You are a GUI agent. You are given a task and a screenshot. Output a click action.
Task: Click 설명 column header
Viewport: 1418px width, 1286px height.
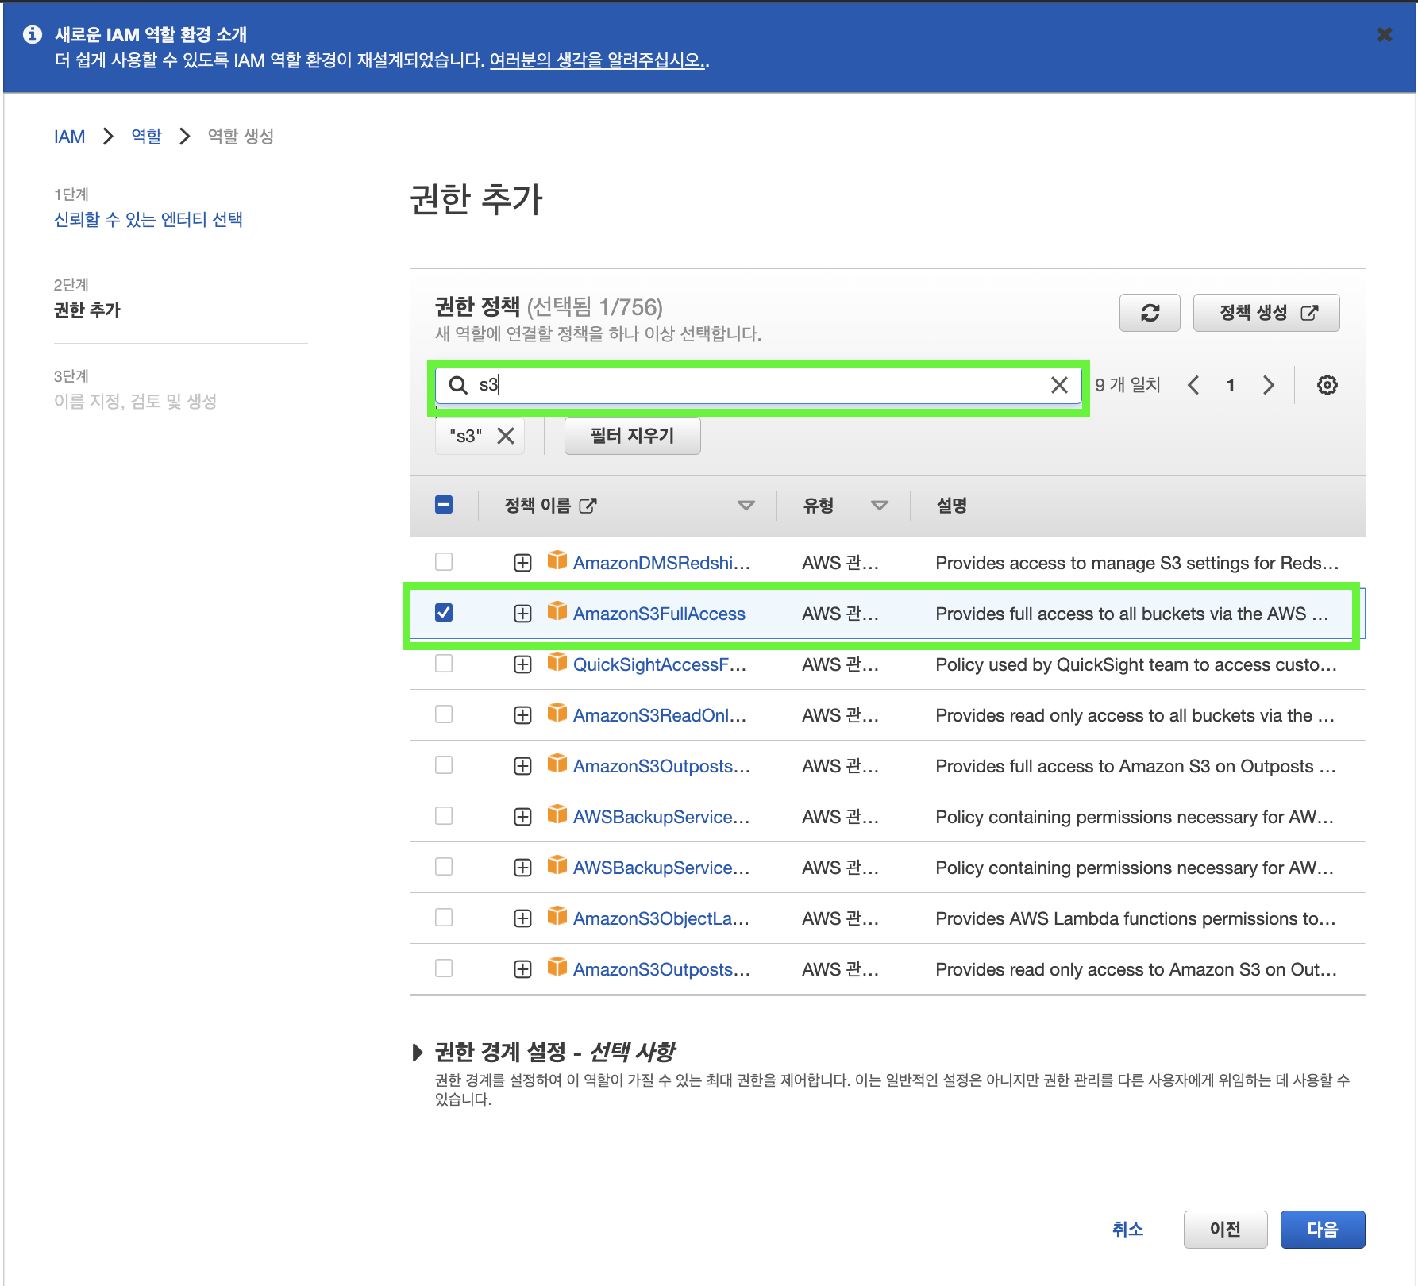click(951, 506)
